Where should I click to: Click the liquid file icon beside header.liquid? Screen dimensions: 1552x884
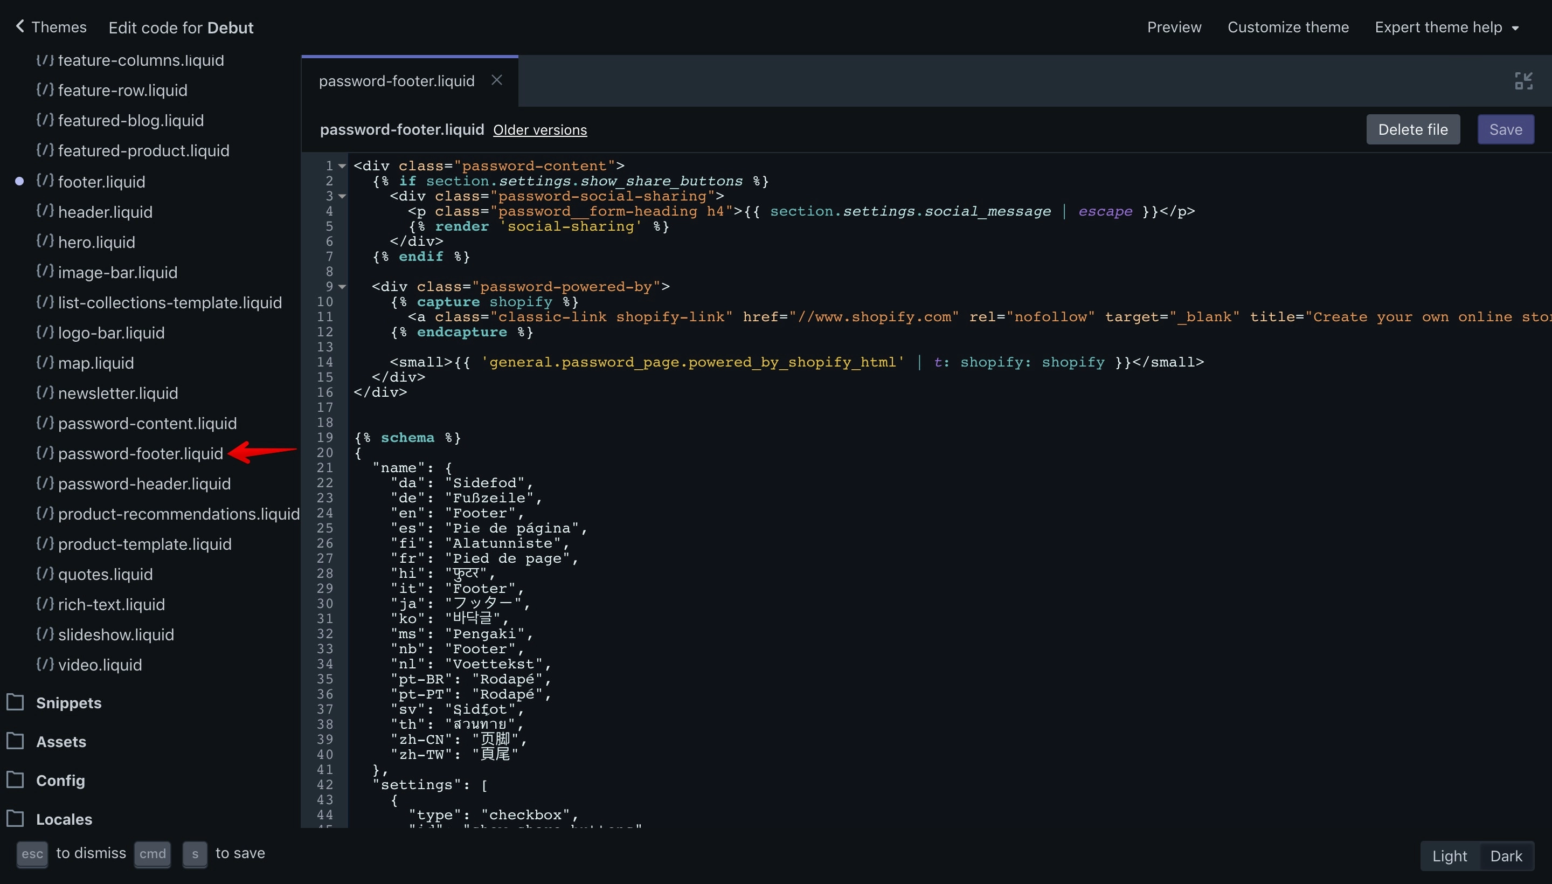point(45,210)
